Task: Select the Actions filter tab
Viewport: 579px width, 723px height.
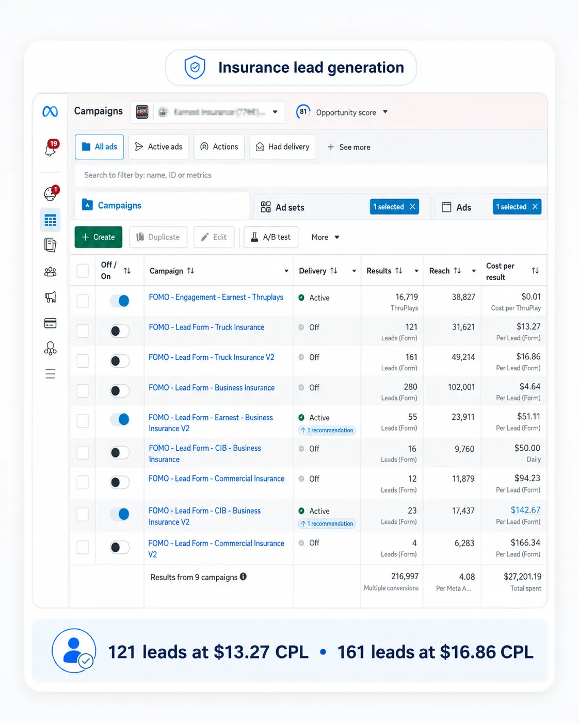Action: pos(219,147)
